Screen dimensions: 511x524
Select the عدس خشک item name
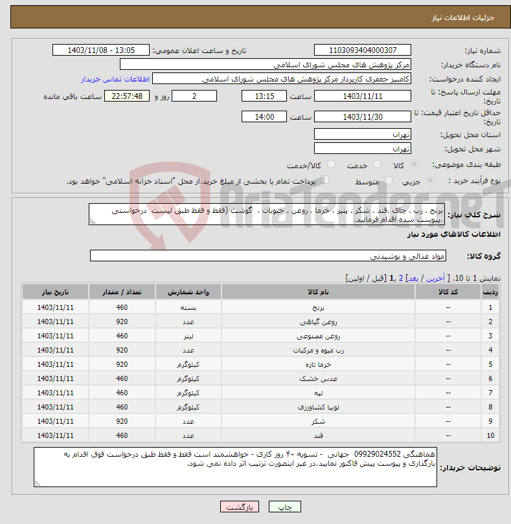click(318, 378)
